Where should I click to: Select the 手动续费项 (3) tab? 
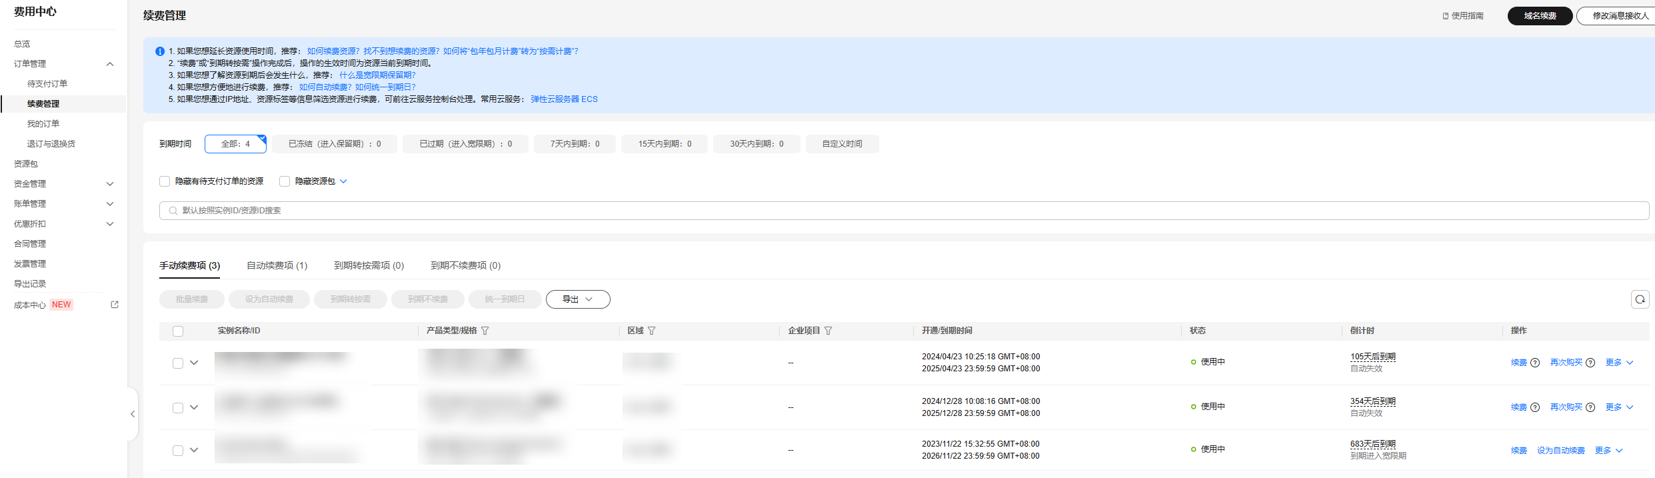pyautogui.click(x=190, y=265)
